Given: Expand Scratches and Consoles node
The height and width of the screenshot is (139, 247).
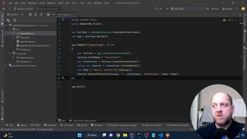Looking at the screenshot, I should coord(6,65).
